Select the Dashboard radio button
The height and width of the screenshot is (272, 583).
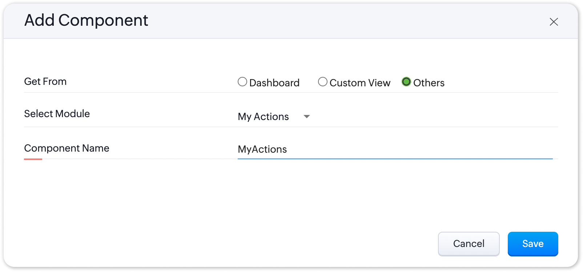click(x=242, y=82)
